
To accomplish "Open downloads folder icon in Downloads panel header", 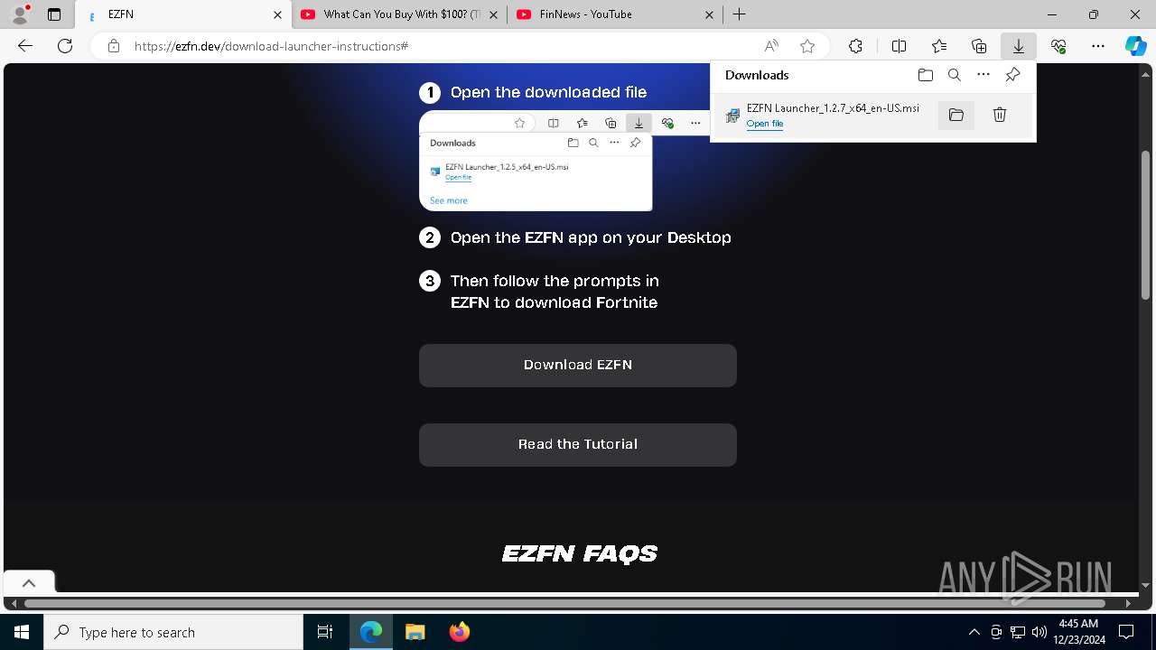I will pyautogui.click(x=925, y=75).
